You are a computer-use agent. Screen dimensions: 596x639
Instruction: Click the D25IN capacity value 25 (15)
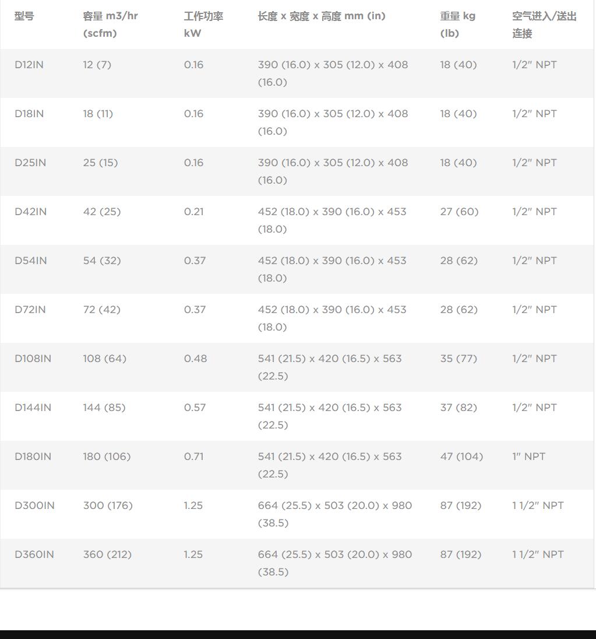click(x=100, y=163)
